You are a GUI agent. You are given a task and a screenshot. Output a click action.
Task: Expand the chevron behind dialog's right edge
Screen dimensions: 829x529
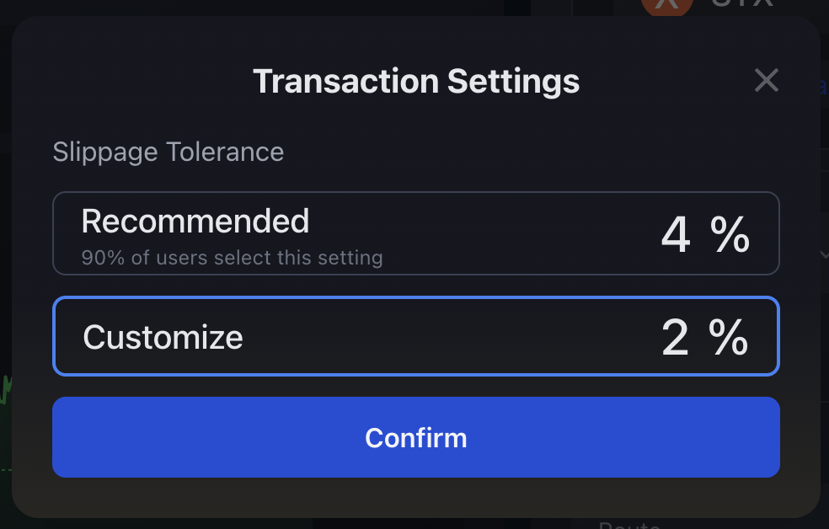824,254
